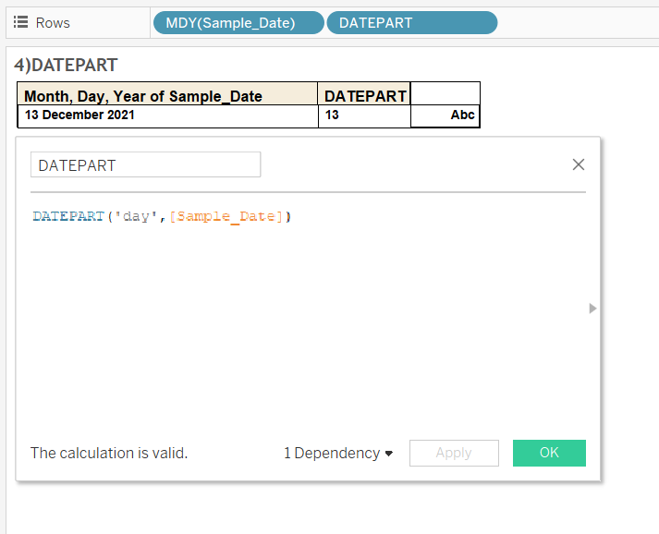Viewport: 659px width, 534px height.
Task: Select the DATEPART column header
Action: [365, 96]
